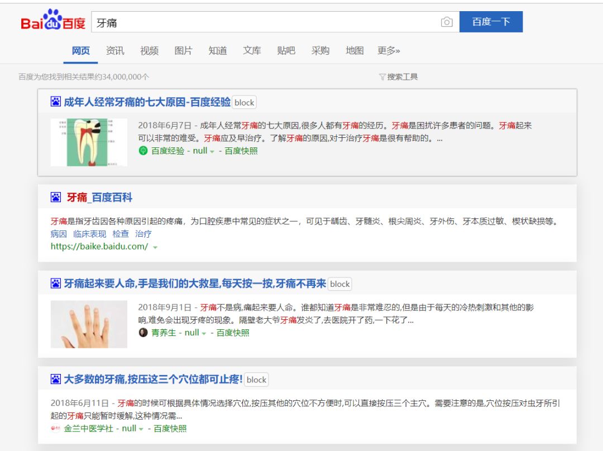This screenshot has height=451, width=603.
Task: Expand dropdown arrow after 青养生 - null
Action: tap(204, 334)
